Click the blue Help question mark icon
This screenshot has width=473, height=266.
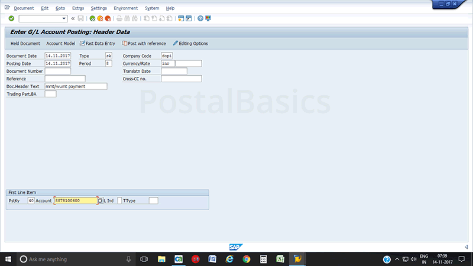(x=200, y=18)
